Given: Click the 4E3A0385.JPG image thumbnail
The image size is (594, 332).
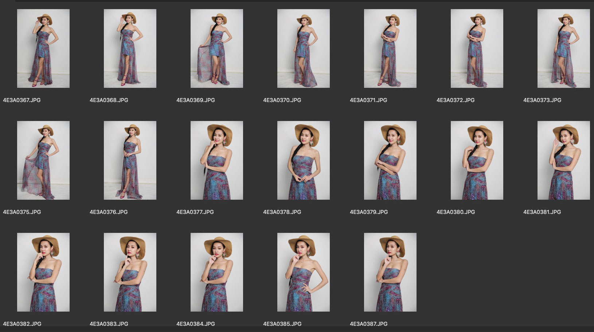Looking at the screenshot, I should coord(304,272).
